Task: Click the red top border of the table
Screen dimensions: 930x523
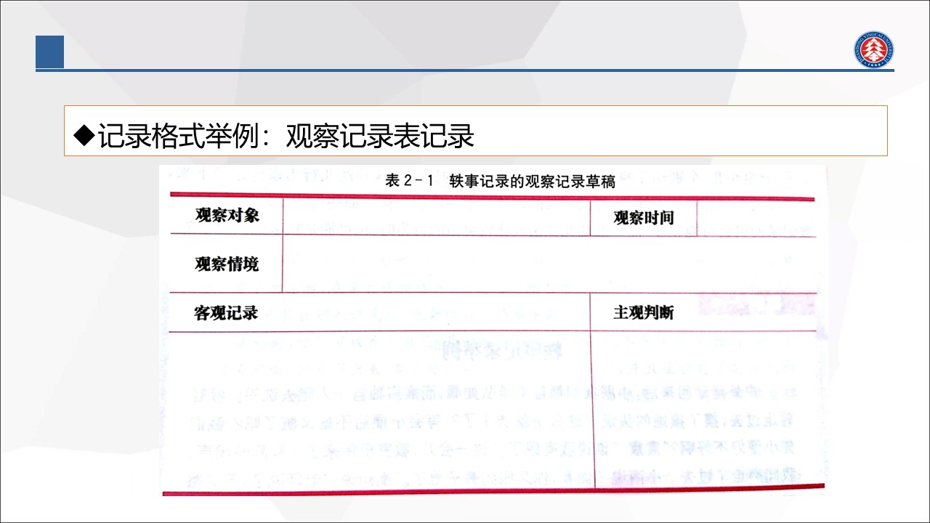Action: pos(494,196)
